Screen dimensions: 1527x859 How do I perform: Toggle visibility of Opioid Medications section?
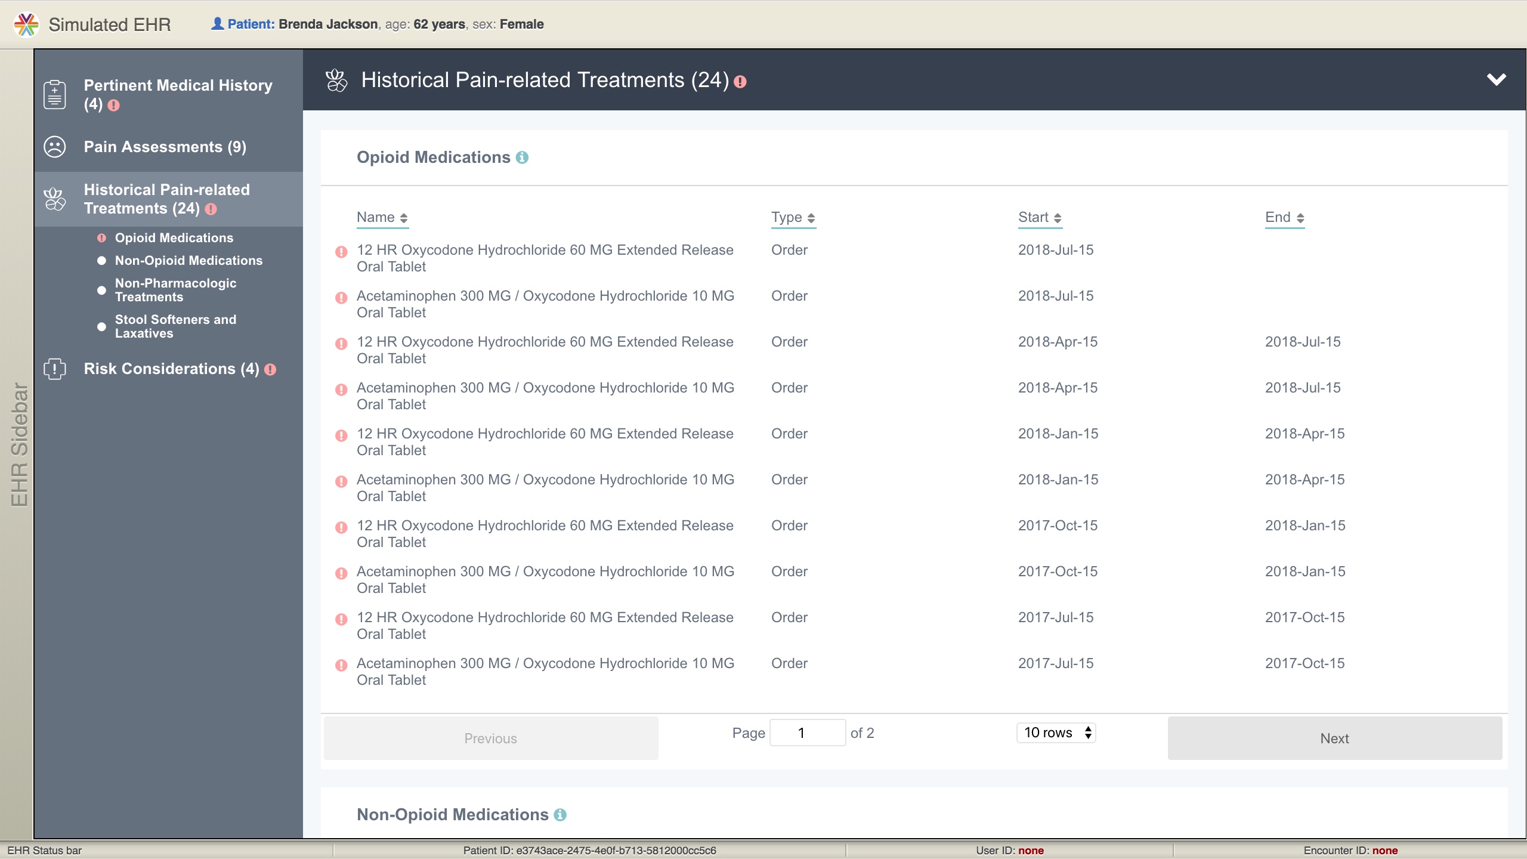point(433,156)
